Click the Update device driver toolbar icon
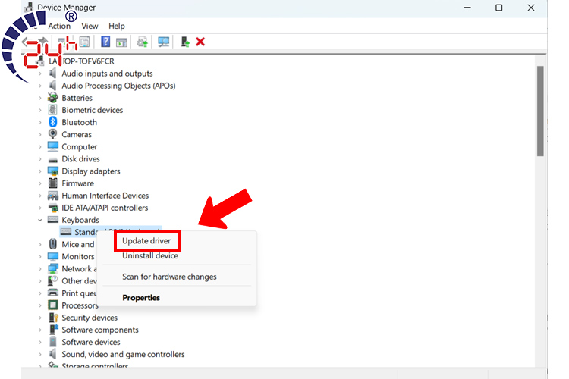Screen dimensions: 569x379 [143, 42]
